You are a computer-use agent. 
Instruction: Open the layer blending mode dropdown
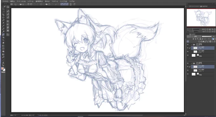pyautogui.click(x=196, y=36)
